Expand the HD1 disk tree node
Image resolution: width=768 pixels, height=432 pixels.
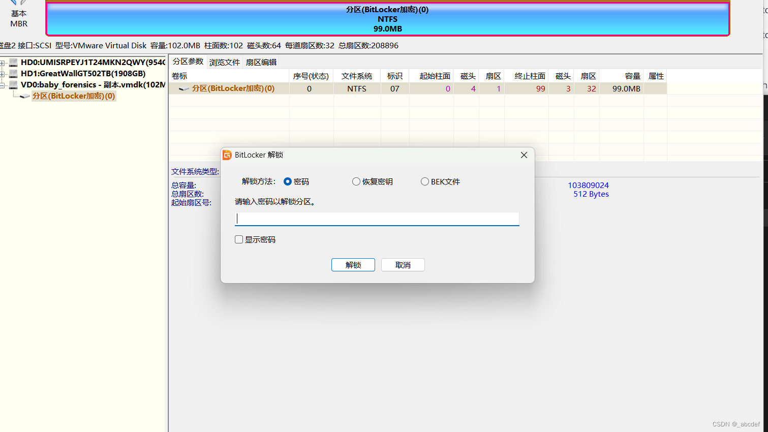3,74
